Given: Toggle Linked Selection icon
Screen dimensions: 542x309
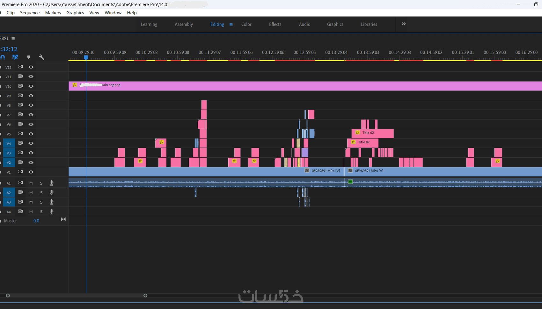Looking at the screenshot, I should 15,57.
